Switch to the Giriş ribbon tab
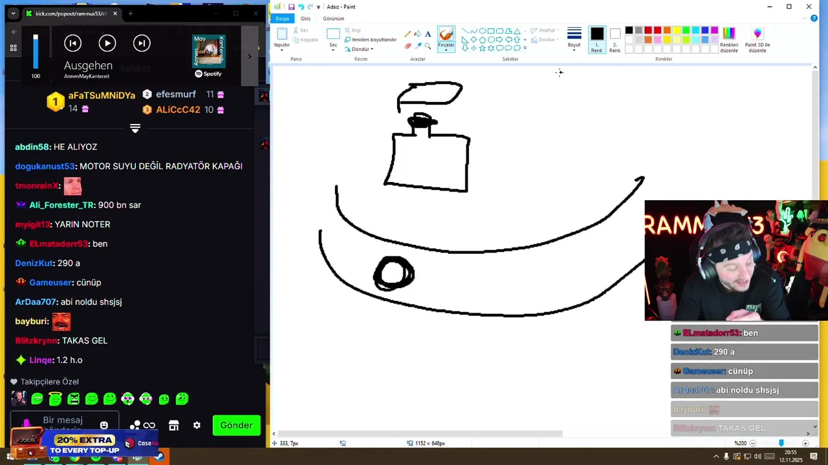Viewport: 828px width, 465px height. click(305, 19)
